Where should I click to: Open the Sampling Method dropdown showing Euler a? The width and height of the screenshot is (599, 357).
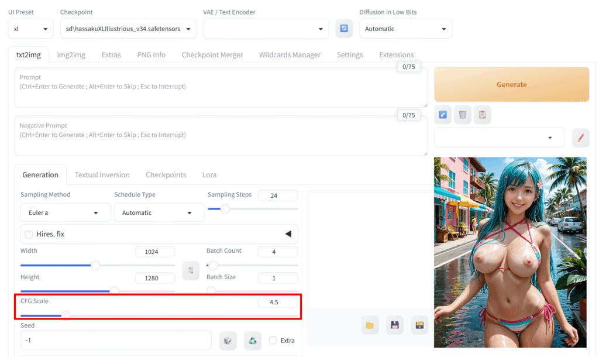65,212
